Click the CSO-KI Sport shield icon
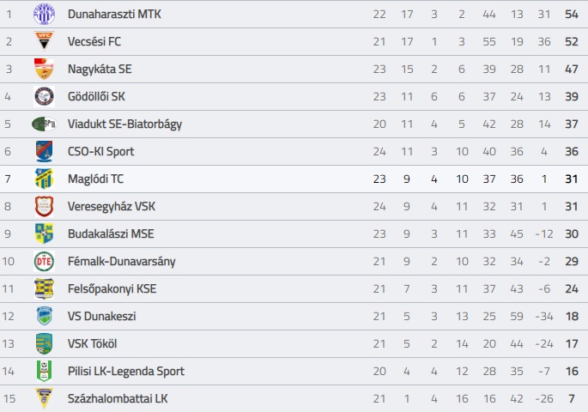The height and width of the screenshot is (412, 588). click(45, 151)
